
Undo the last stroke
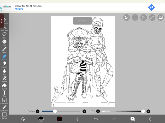[96, 119]
